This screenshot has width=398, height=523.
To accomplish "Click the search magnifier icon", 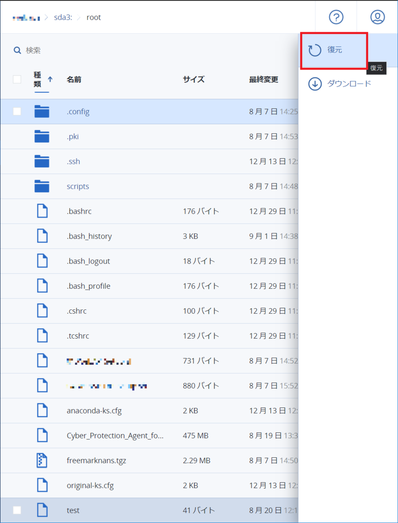I will tap(17, 51).
